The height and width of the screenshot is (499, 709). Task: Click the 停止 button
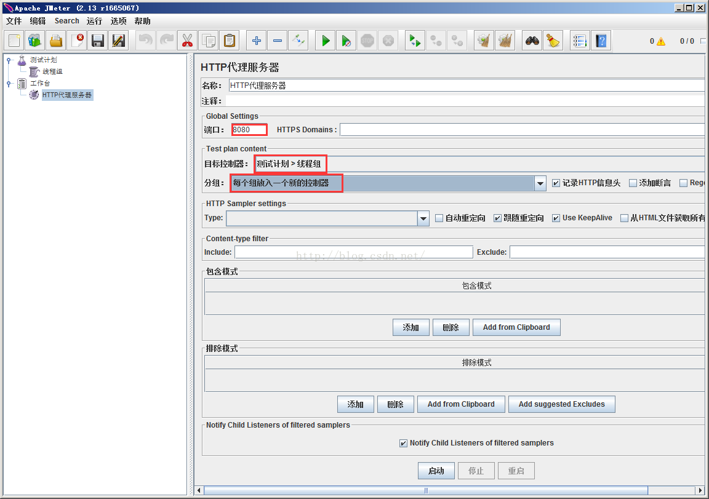point(476,471)
